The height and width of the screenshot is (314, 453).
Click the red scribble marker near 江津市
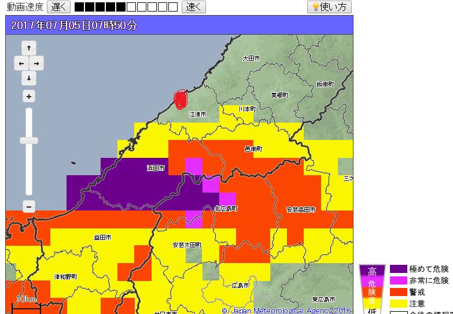(x=181, y=99)
